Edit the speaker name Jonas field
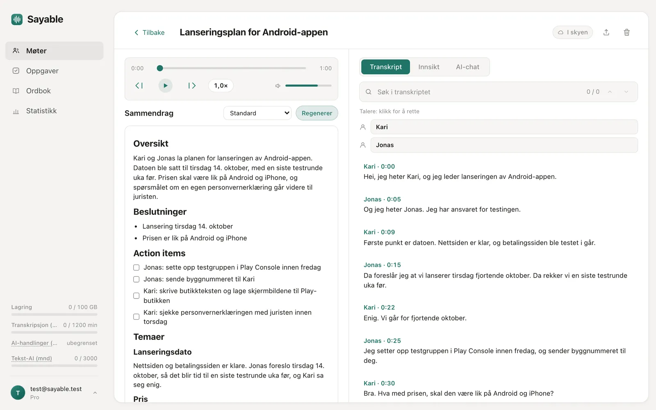The image size is (656, 410). (x=504, y=145)
